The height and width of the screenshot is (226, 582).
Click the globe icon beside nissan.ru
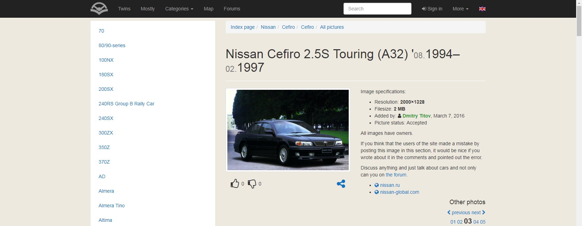click(376, 185)
